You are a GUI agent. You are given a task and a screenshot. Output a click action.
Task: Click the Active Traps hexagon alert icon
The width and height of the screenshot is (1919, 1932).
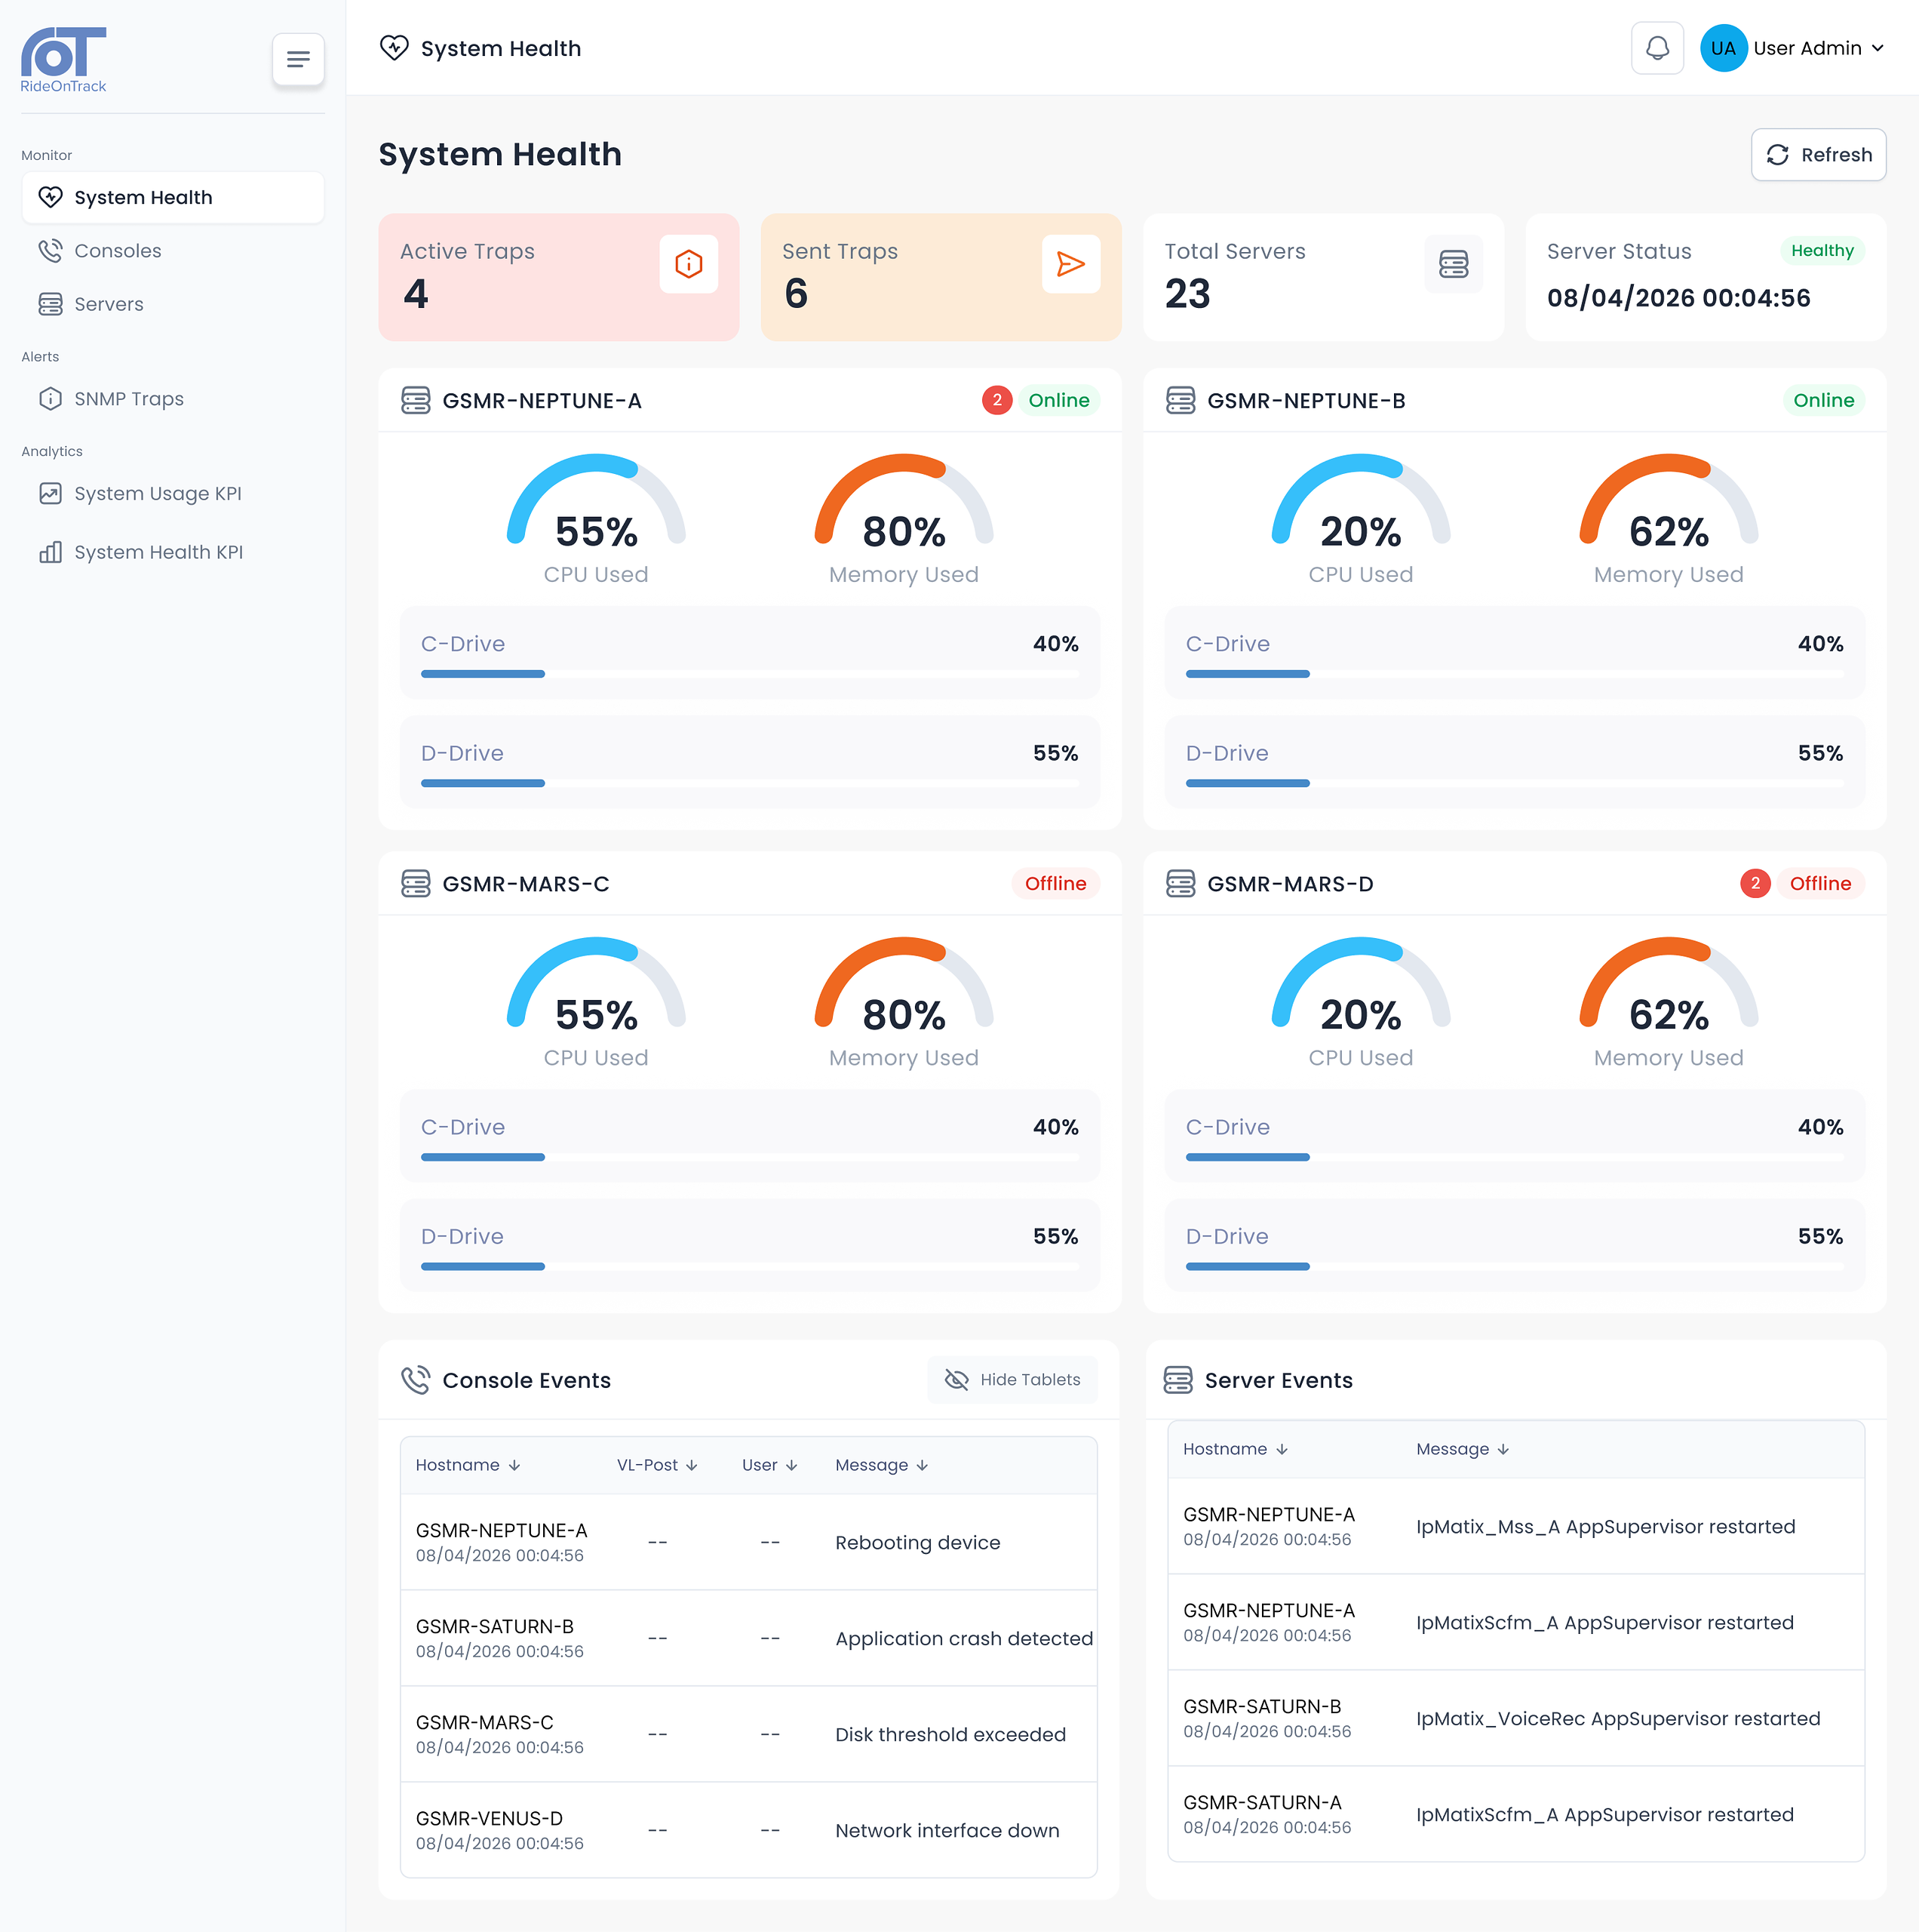689,264
